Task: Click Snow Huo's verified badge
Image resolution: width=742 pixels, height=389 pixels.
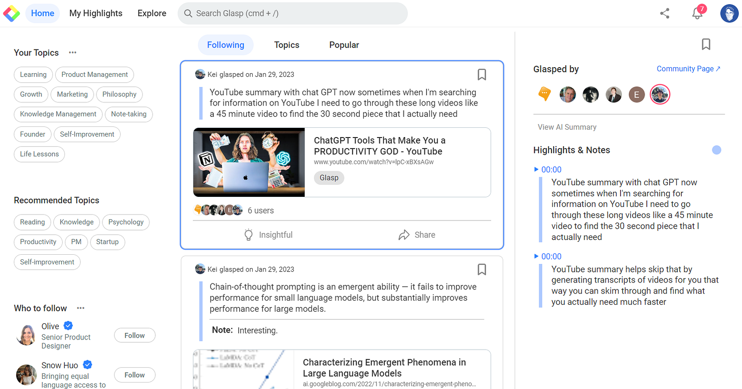Action: pos(88,365)
